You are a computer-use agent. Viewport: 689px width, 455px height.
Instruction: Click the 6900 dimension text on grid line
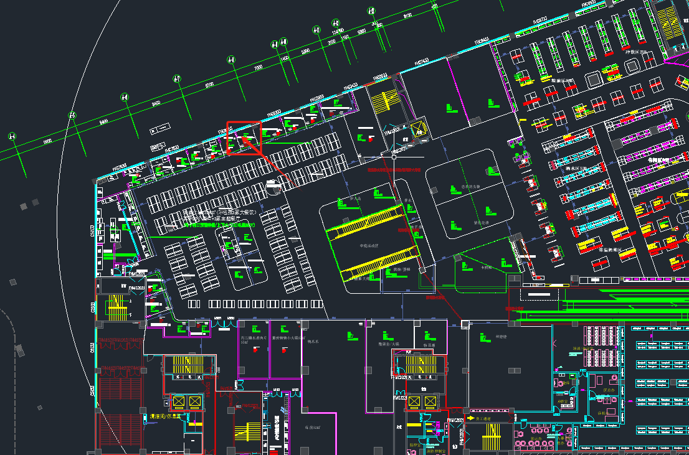coord(47,140)
